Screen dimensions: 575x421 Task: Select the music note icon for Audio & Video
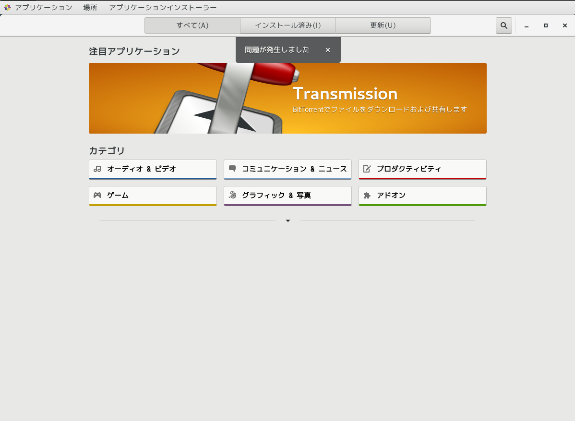98,169
